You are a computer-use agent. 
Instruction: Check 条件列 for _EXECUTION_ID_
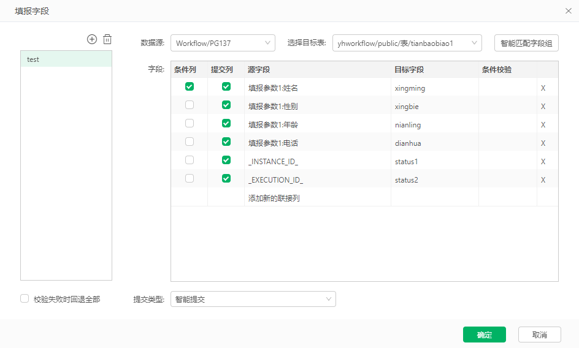190,179
